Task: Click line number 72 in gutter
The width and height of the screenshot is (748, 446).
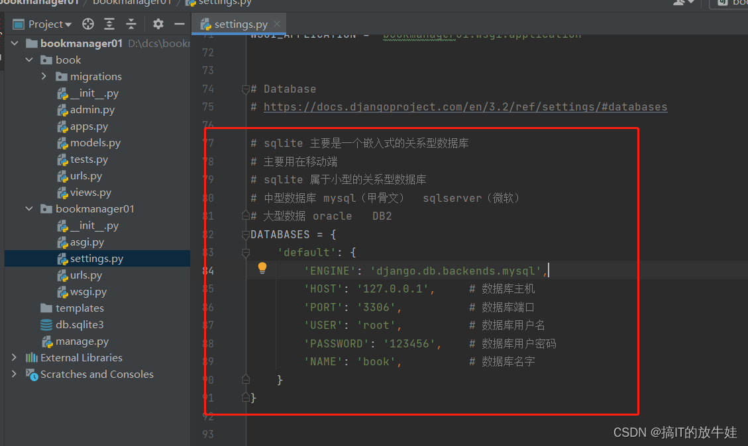Action: point(208,52)
